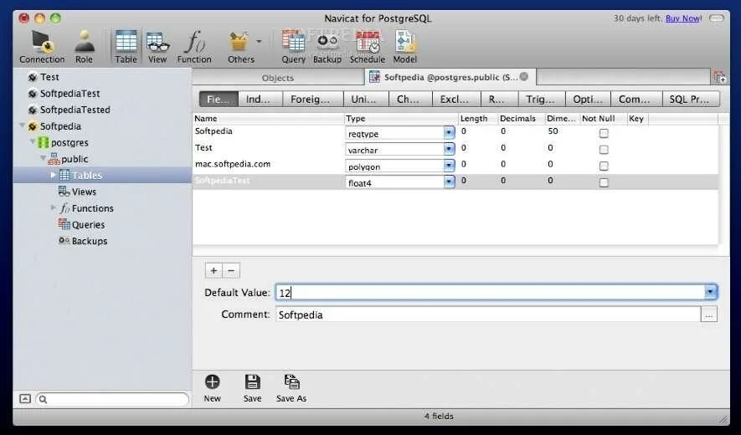Close the Softpedia @postgres.public tab
741x435 pixels.
[523, 76]
